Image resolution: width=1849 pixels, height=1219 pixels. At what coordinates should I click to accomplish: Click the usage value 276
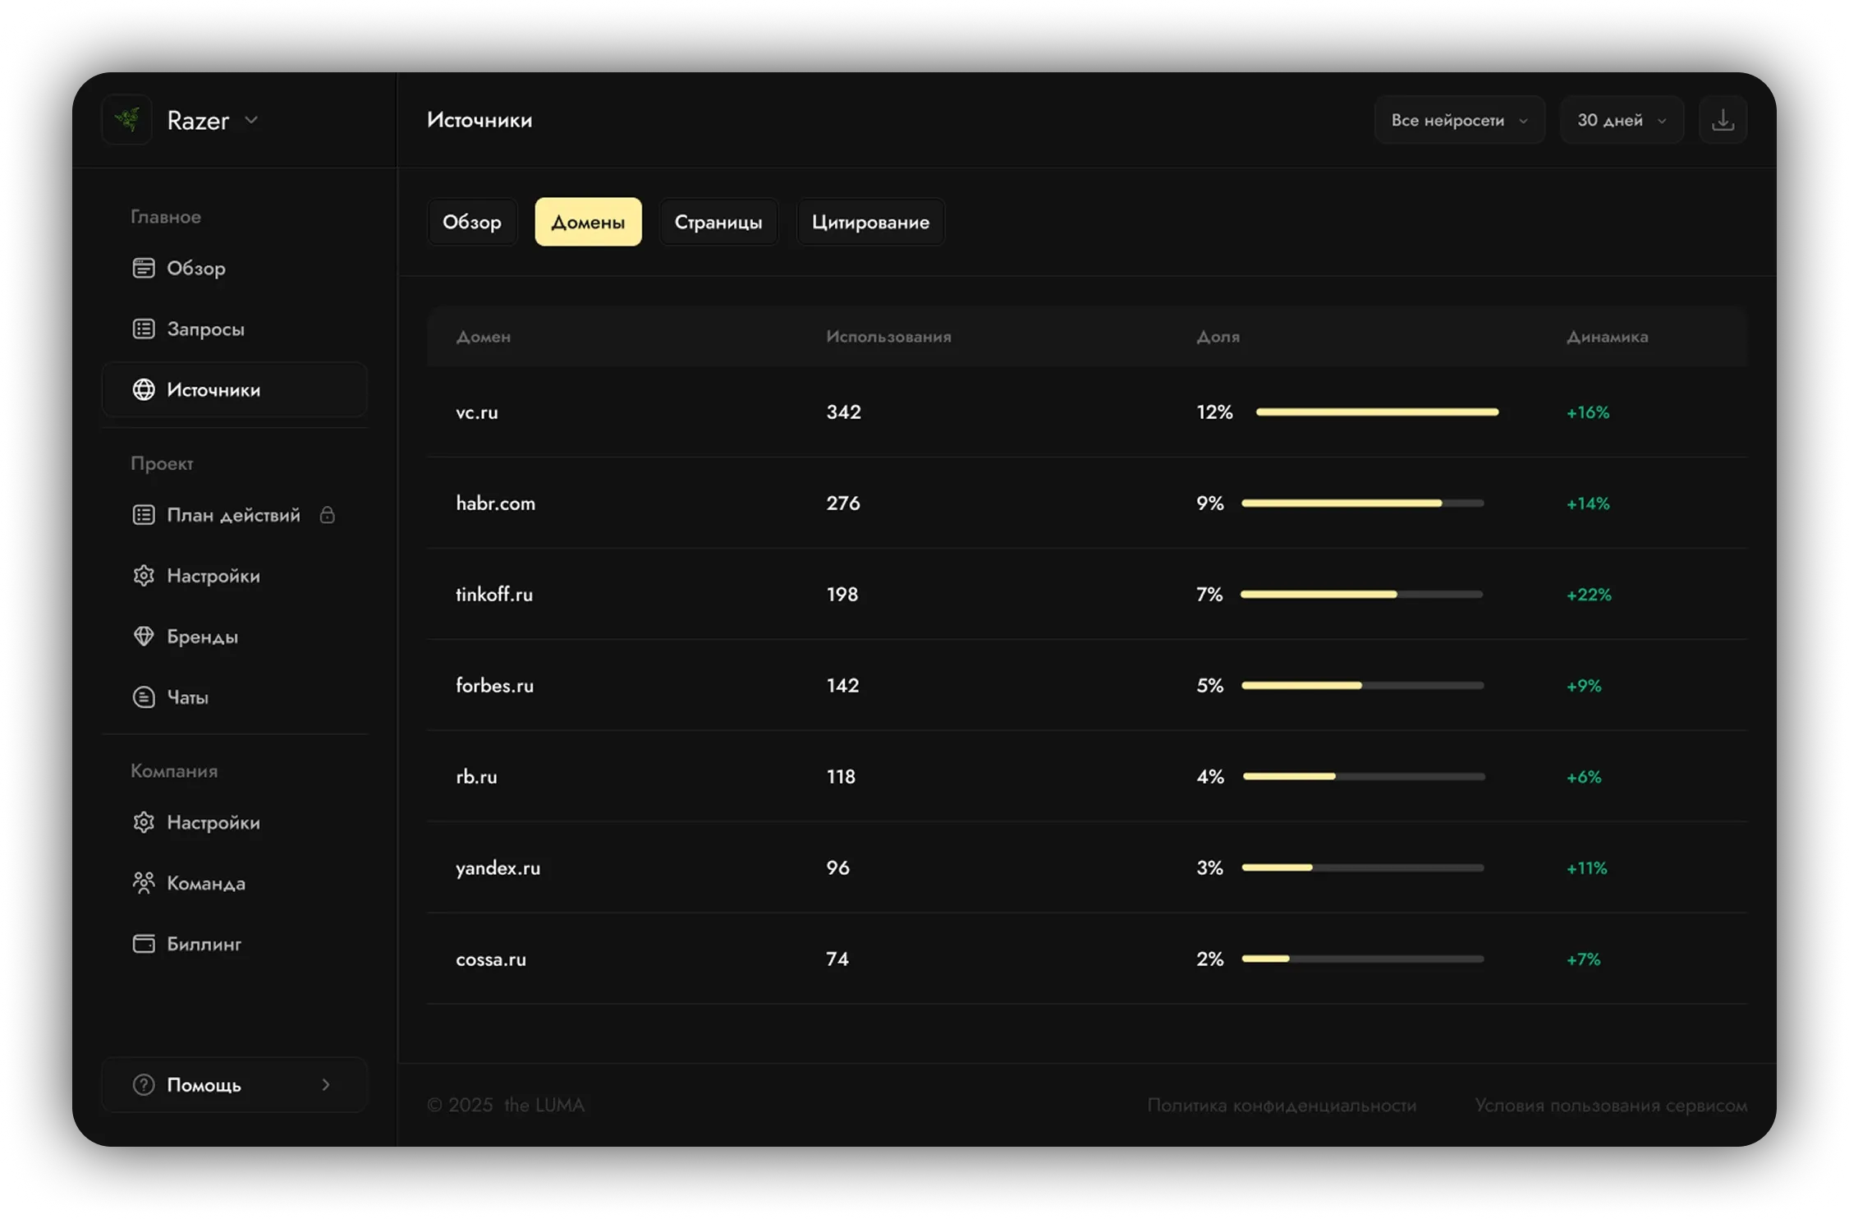click(x=843, y=504)
